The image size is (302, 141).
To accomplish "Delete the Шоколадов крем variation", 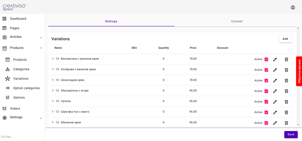I will tap(286, 80).
